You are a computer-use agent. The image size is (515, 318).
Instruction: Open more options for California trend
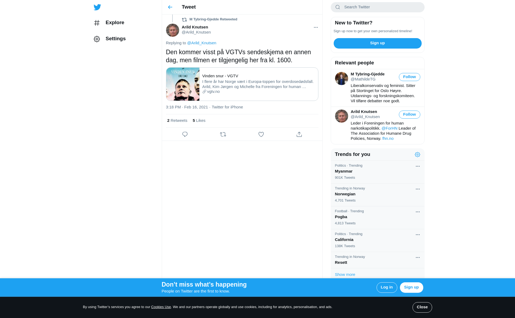point(418,235)
